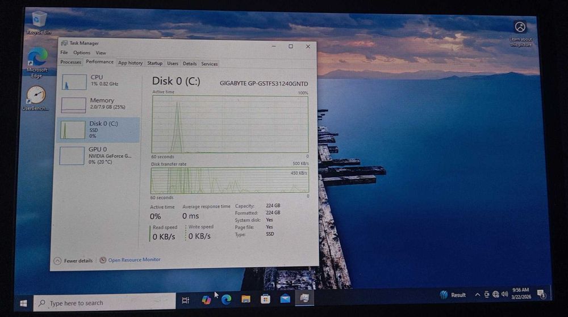The height and width of the screenshot is (317, 568).
Task: Click the GIGABYTE GP-GSTFS31240GNTD model text
Action: [x=264, y=83]
